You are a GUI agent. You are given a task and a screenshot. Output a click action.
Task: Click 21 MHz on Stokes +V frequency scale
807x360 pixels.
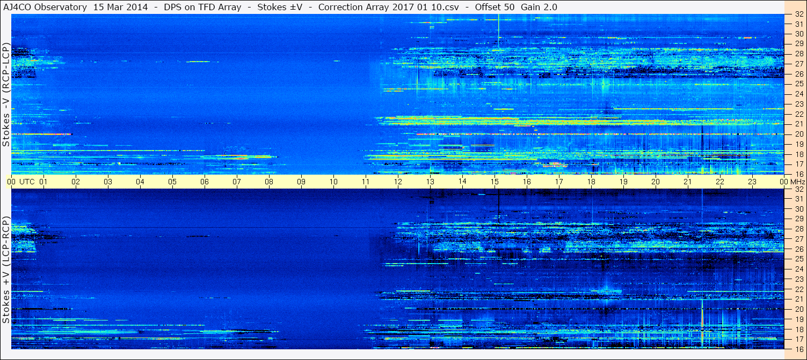[x=799, y=299]
